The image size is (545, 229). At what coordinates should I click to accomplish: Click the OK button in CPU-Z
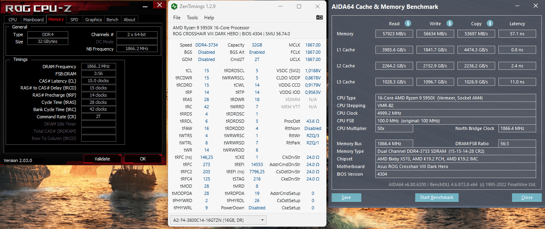[143, 159]
